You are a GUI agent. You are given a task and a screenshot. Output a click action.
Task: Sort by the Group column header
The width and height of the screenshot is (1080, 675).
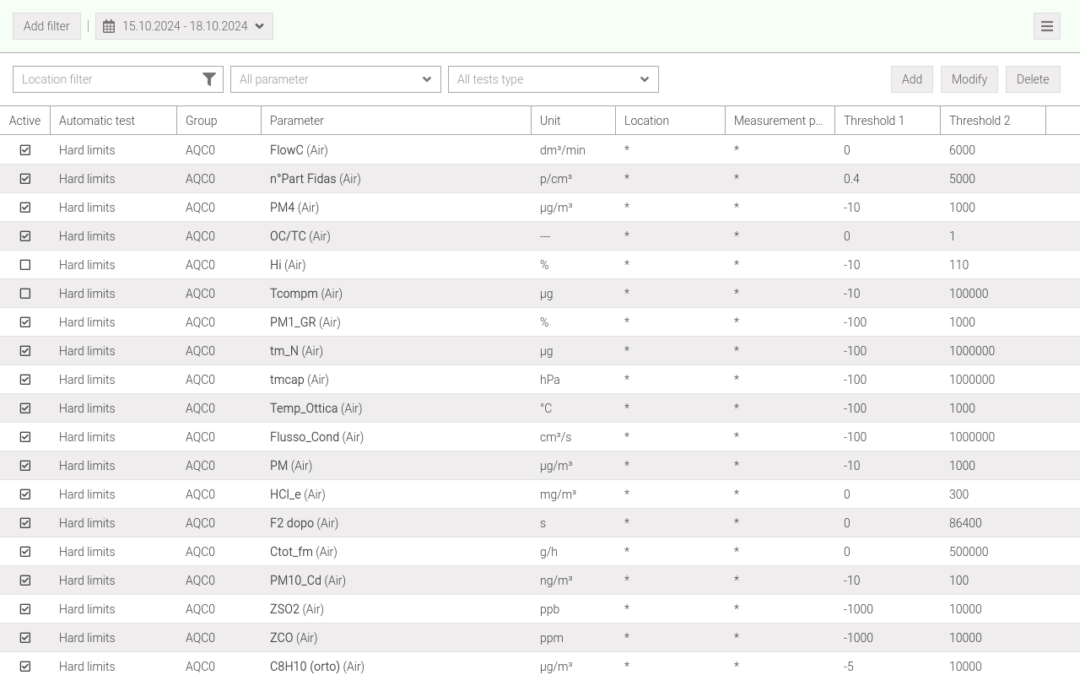pyautogui.click(x=219, y=121)
